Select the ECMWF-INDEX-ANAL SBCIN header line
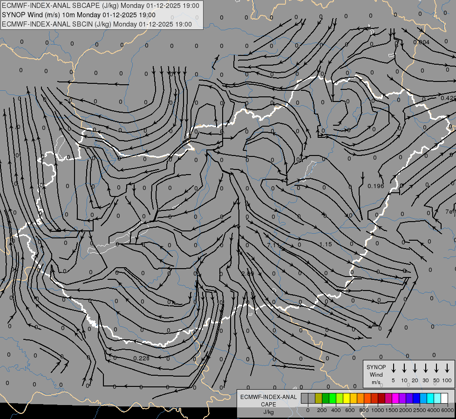The height and width of the screenshot is (419, 456). pos(97,24)
